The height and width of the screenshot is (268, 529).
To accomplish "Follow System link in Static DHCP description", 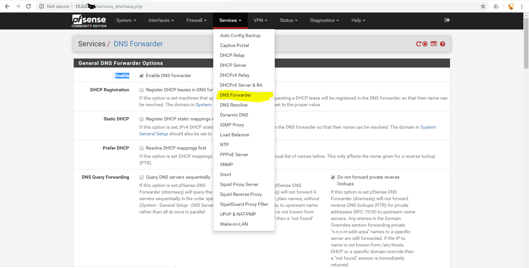I will coord(428,127).
